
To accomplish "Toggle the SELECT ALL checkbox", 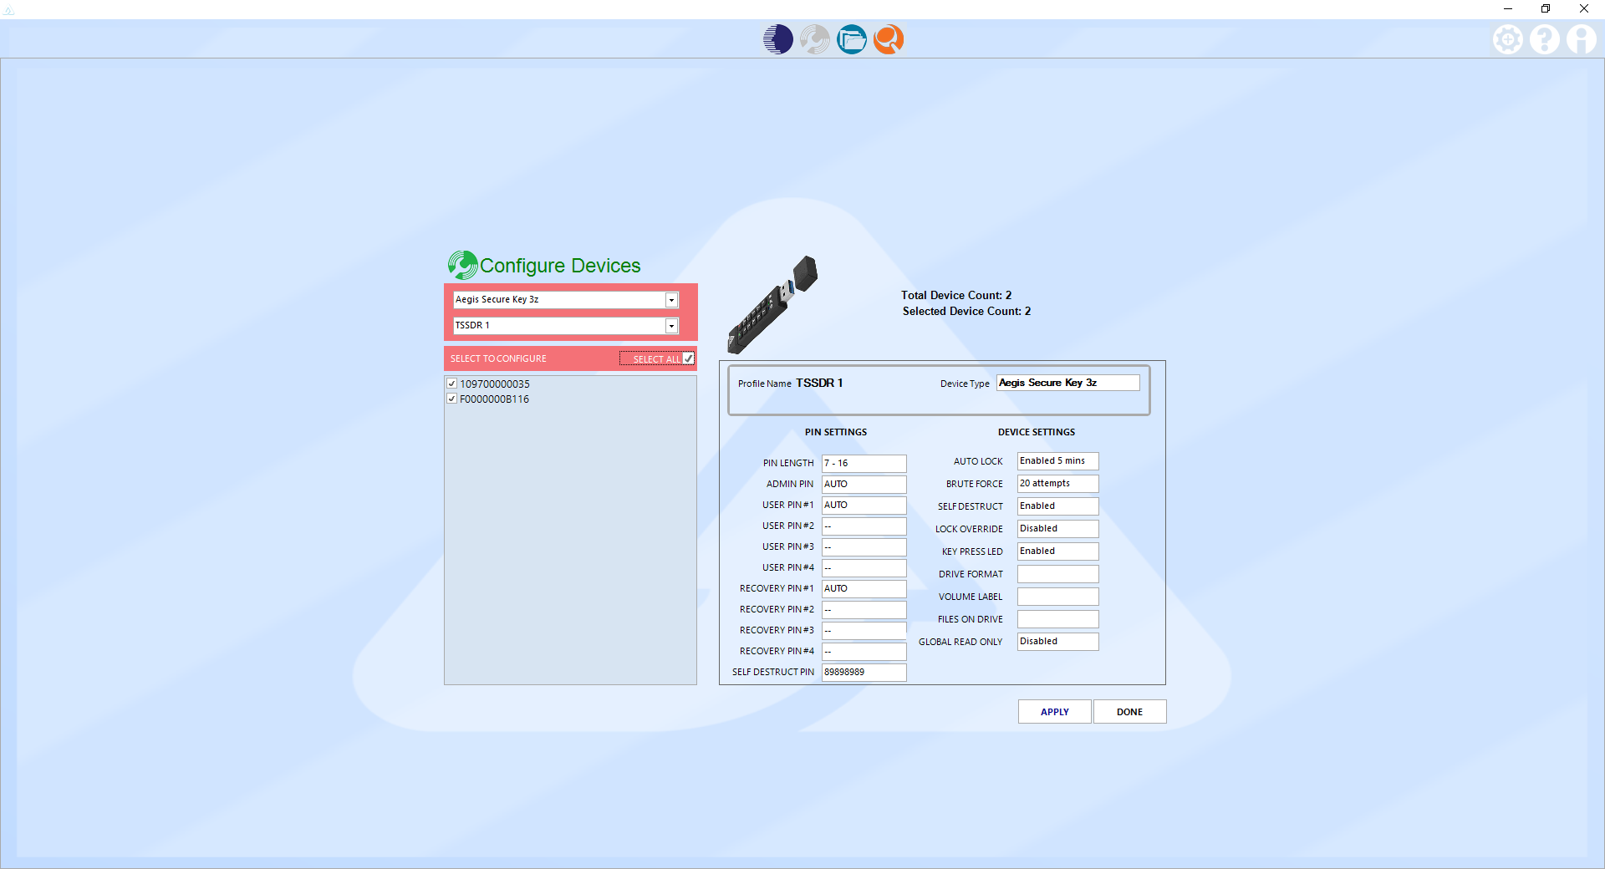I will click(x=688, y=358).
